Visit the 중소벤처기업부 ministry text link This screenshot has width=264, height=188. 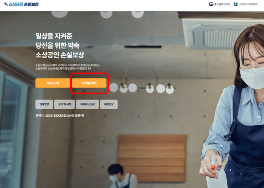[222, 4]
